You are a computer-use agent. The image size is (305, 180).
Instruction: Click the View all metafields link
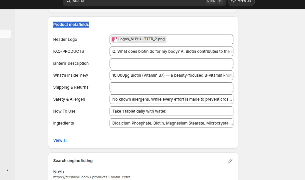coord(60,140)
